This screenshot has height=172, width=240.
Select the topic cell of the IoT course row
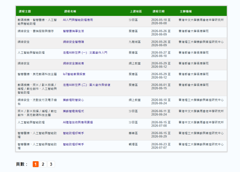37,74
